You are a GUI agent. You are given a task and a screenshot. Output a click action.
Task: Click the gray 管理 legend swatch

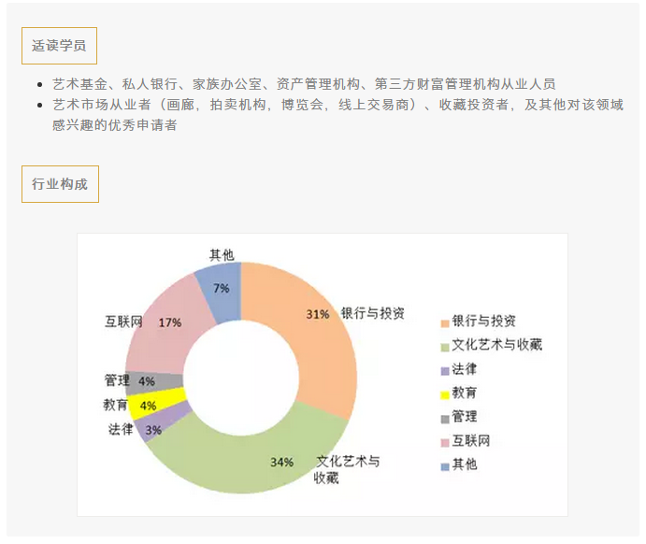(445, 420)
